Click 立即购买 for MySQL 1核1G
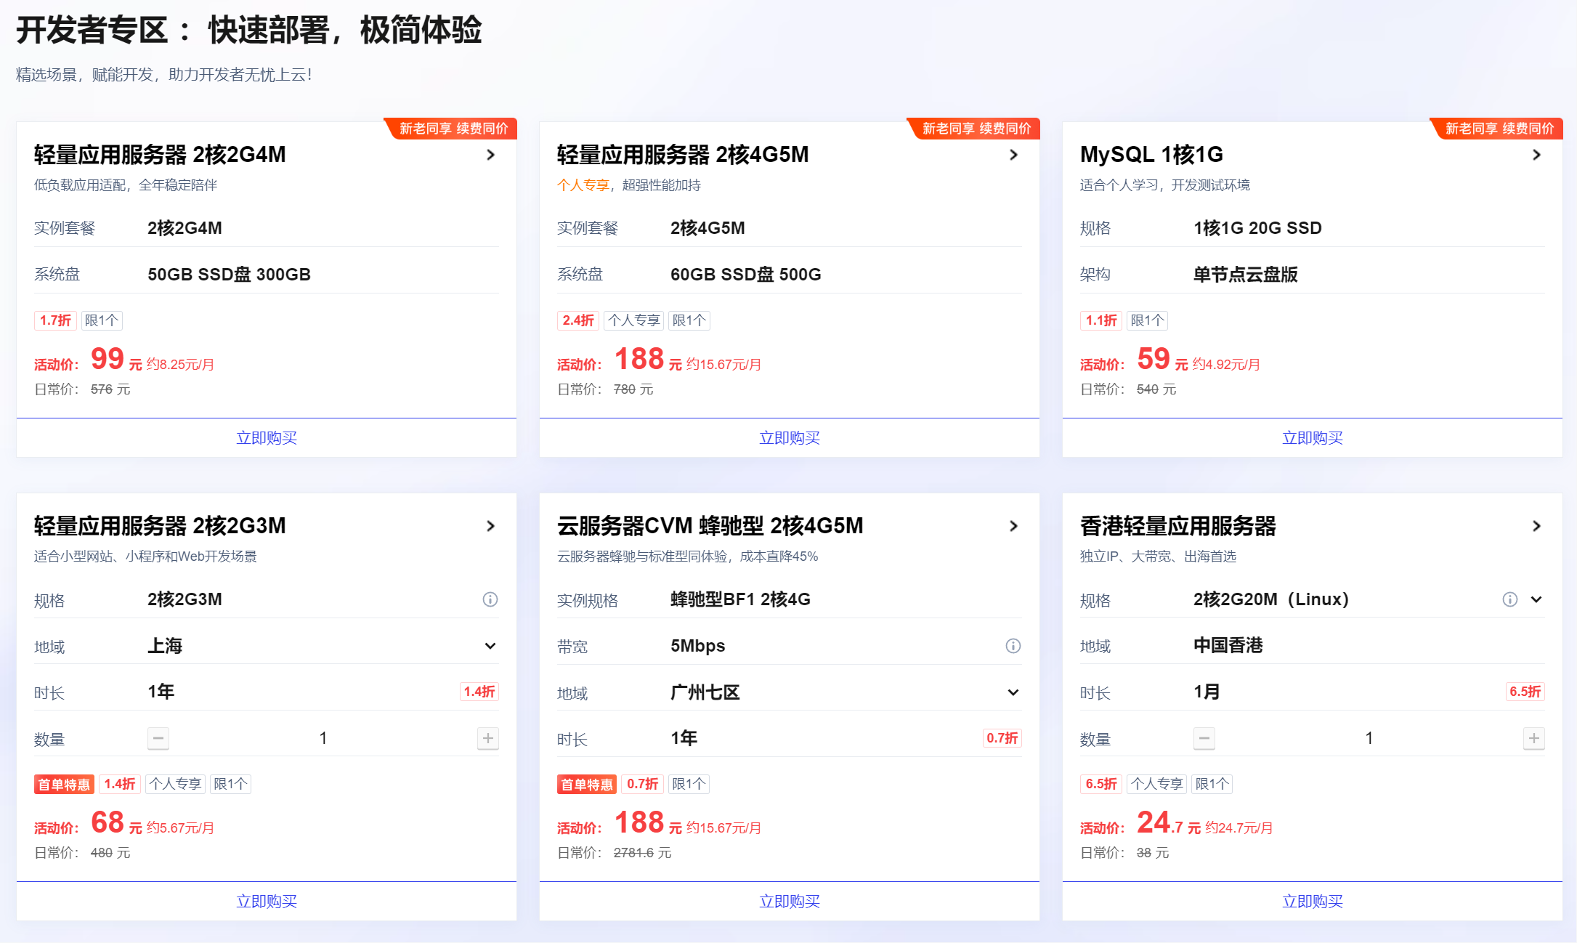 pos(1312,438)
